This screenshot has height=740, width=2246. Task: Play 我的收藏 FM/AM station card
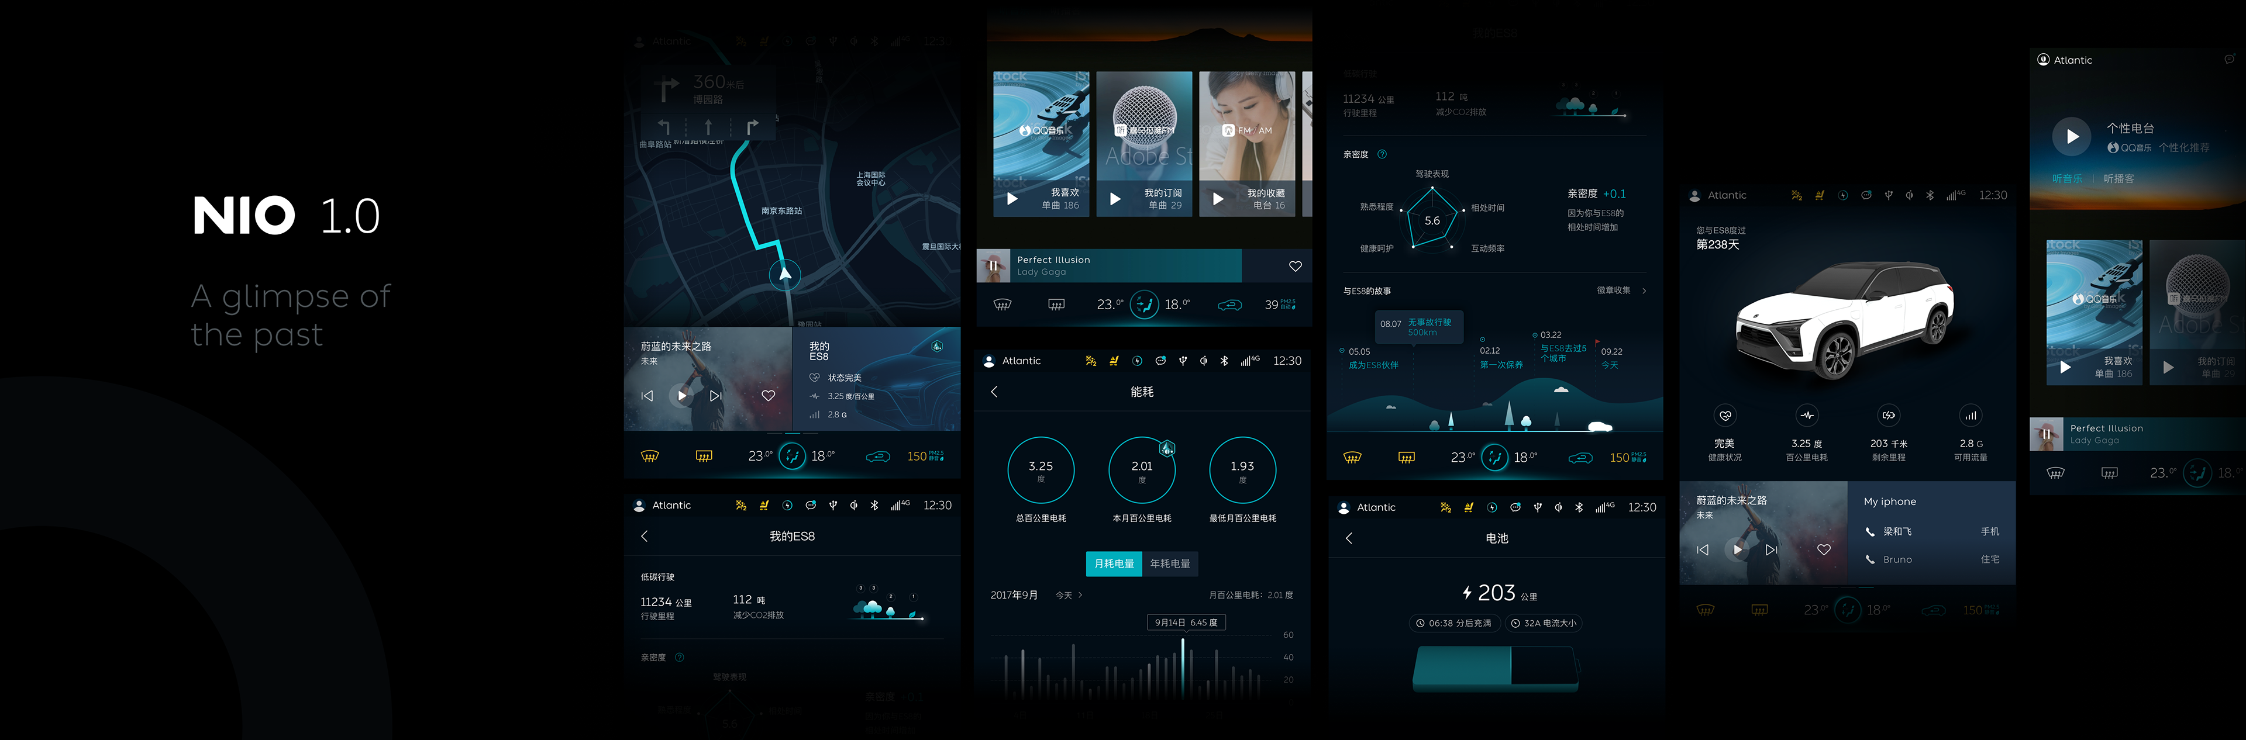click(1218, 199)
